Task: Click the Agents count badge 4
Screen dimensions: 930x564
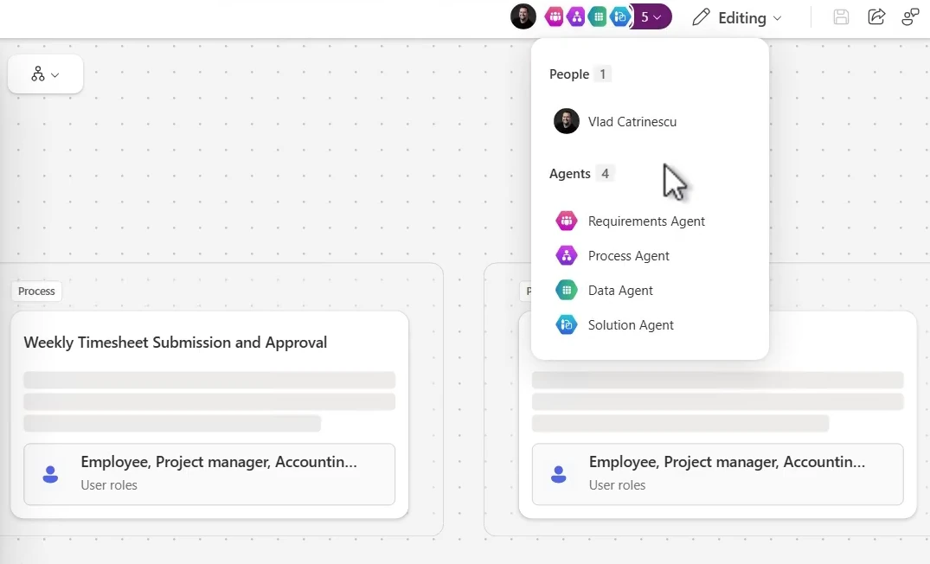Action: pyautogui.click(x=605, y=174)
